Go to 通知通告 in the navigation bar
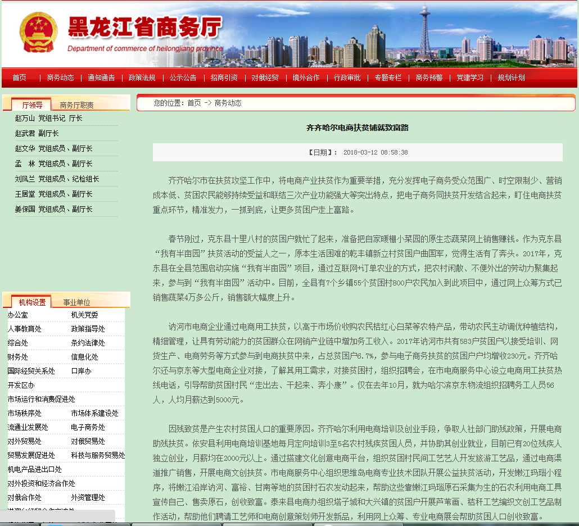The width and height of the screenshot is (579, 526). coord(102,78)
